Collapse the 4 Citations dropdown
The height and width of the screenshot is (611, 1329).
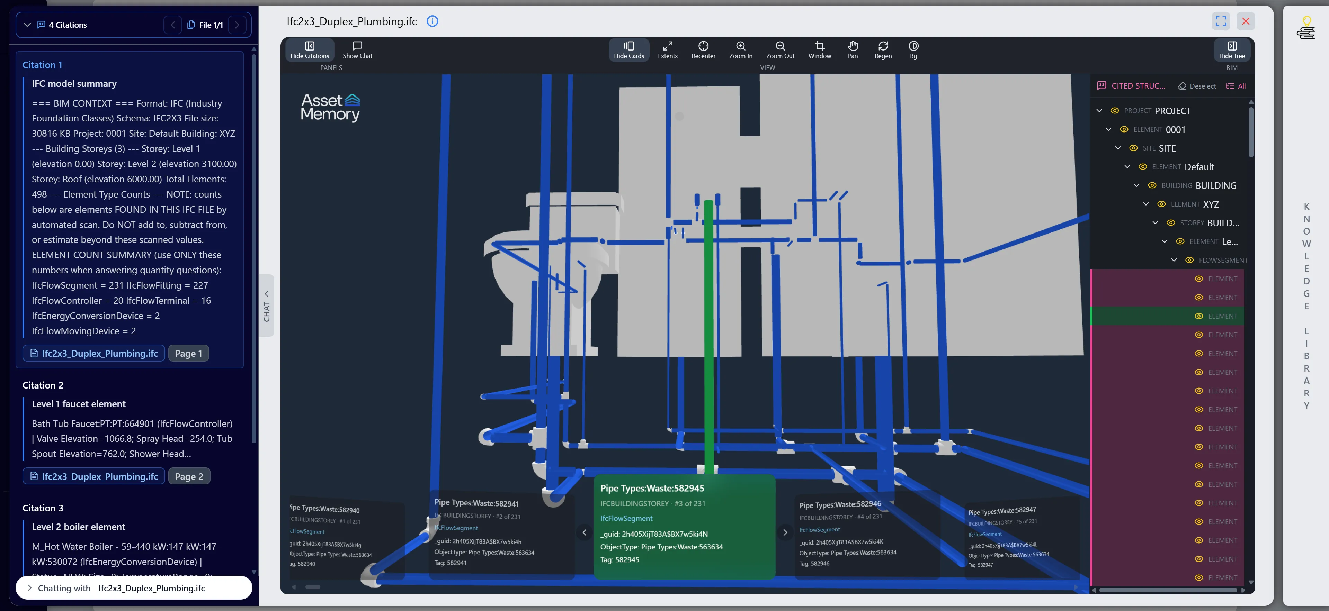27,25
